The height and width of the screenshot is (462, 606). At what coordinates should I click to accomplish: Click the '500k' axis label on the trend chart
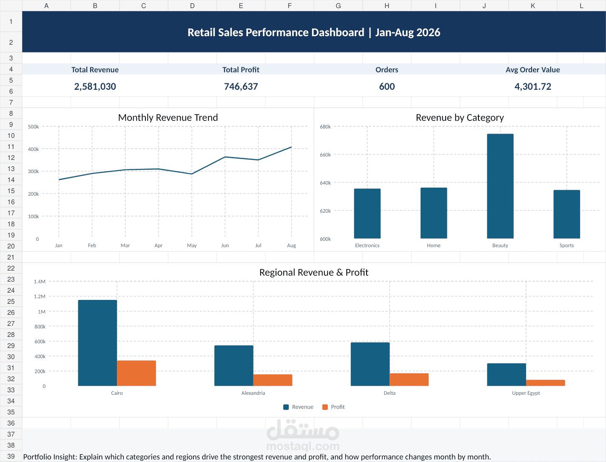[33, 127]
